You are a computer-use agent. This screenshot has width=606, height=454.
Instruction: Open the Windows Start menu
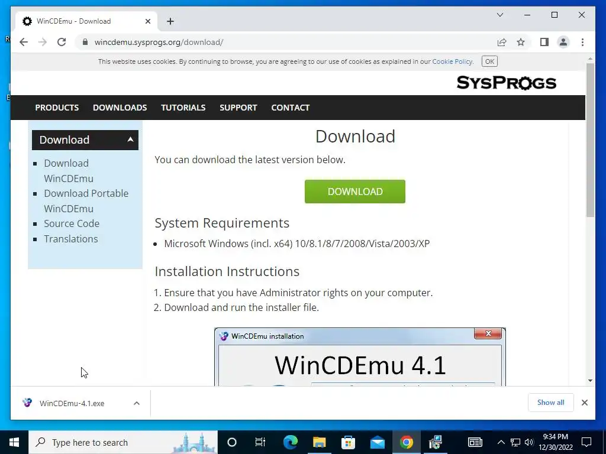tap(14, 442)
